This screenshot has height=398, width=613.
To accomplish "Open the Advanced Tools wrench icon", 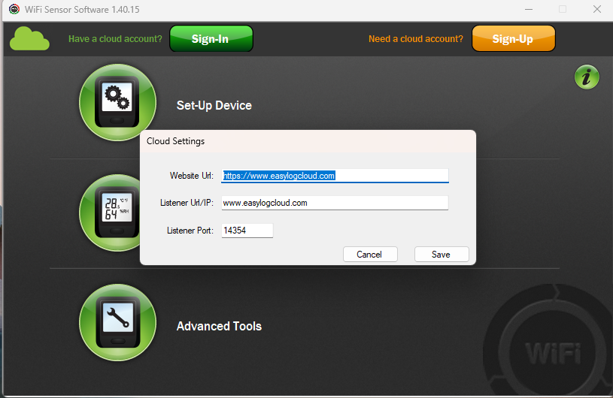I will click(117, 322).
